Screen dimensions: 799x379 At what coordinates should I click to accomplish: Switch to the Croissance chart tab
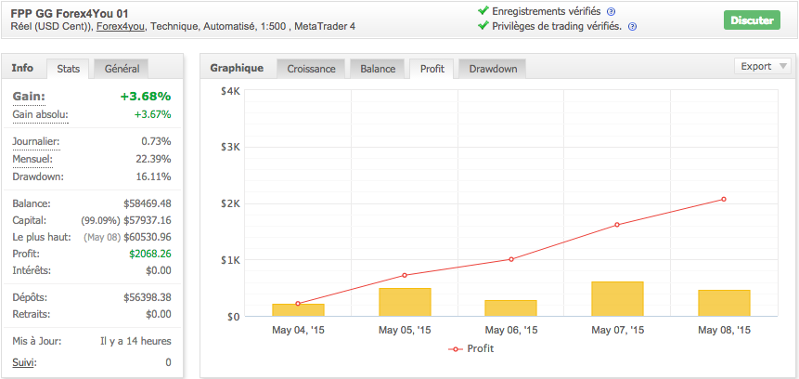[x=311, y=69]
